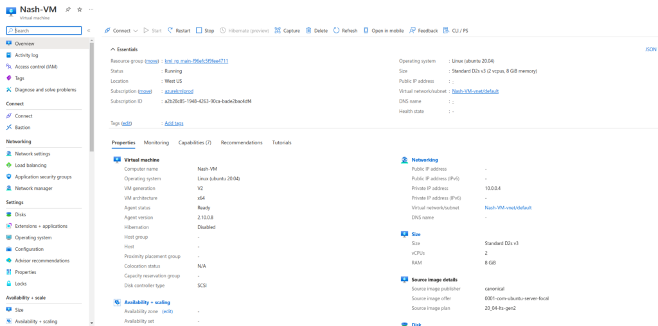Viewport: 658px width, 326px height.
Task: Open the Capabilities (7) tab
Action: click(x=195, y=142)
